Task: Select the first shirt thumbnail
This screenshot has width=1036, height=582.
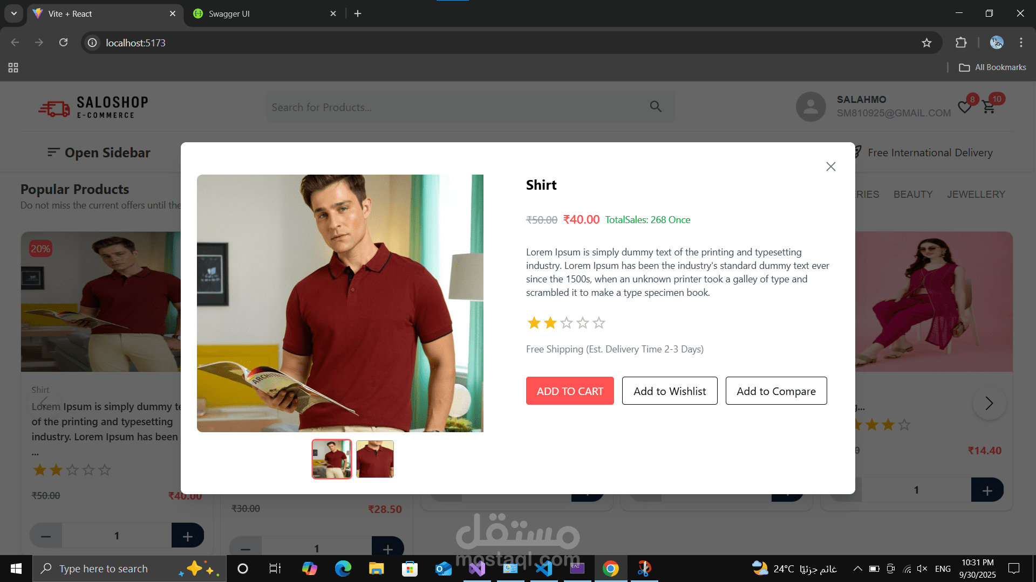Action: coord(331,459)
